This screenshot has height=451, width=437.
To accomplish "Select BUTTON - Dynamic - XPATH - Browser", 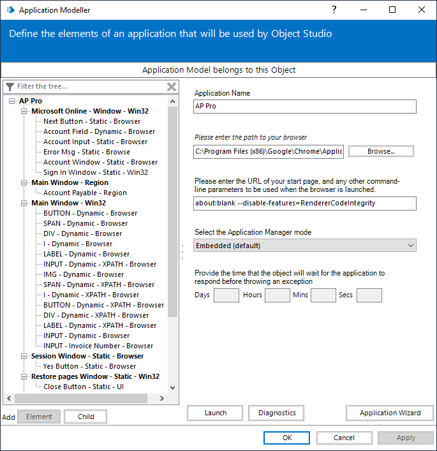I will [103, 305].
